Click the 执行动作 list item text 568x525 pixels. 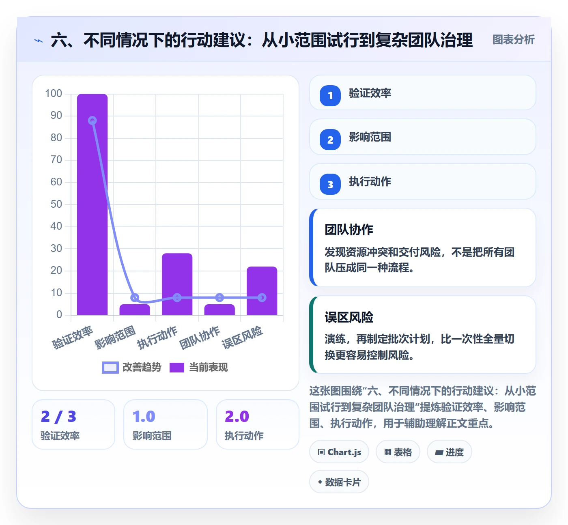point(370,182)
